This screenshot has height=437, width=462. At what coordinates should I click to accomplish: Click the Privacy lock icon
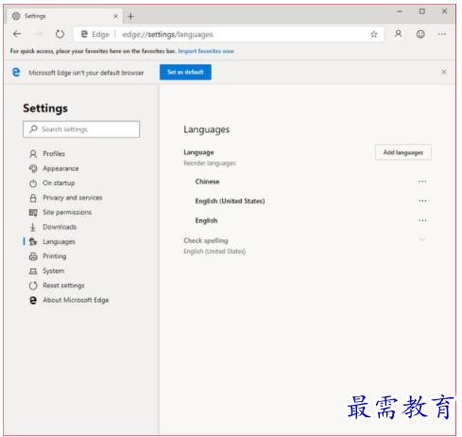pyautogui.click(x=33, y=198)
